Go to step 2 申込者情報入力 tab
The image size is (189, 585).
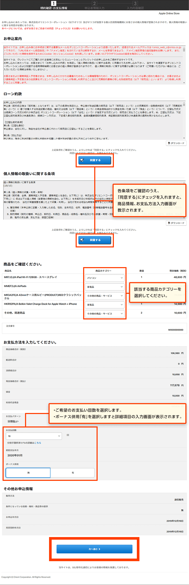pos(94,5)
